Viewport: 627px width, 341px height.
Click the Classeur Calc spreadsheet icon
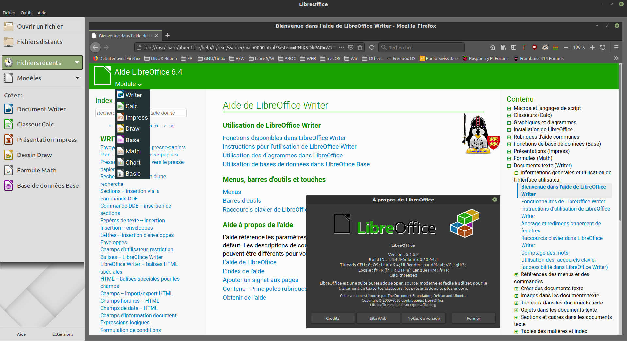8,124
